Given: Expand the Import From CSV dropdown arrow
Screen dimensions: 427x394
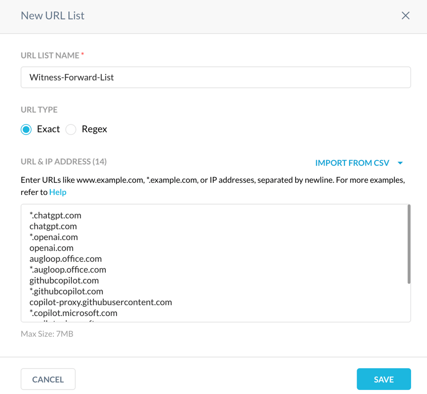Looking at the screenshot, I should click(400, 163).
